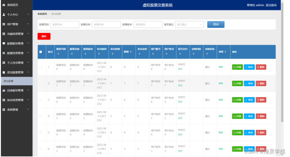Click the grid icon for 系统管理

tap(4, 110)
